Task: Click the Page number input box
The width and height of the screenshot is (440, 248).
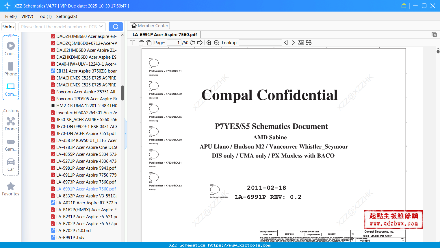Action: [x=174, y=43]
